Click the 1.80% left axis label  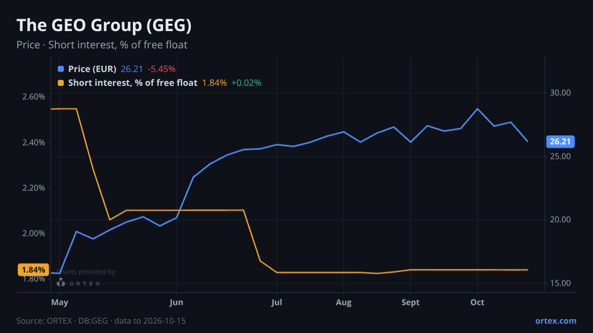34,279
